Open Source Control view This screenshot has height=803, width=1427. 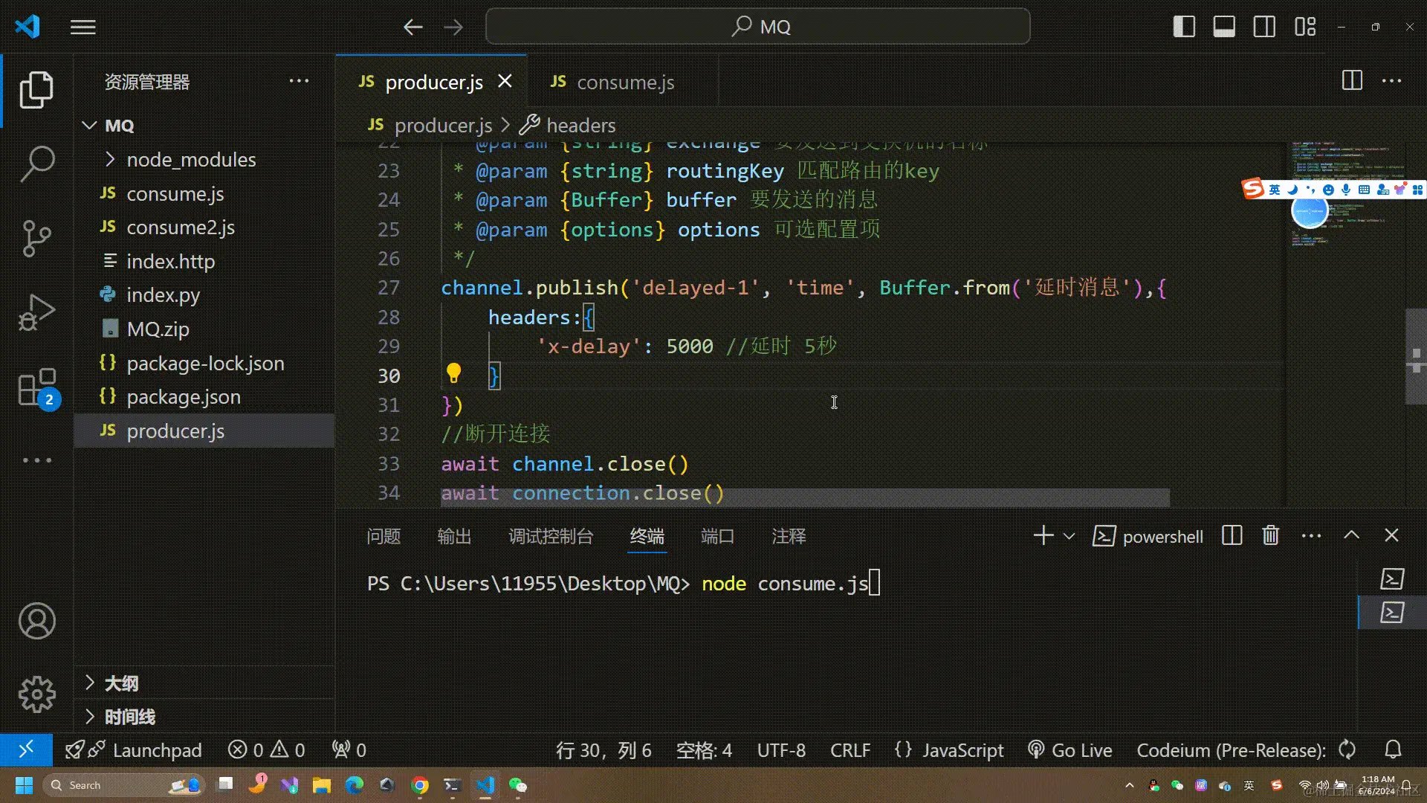pyautogui.click(x=36, y=238)
